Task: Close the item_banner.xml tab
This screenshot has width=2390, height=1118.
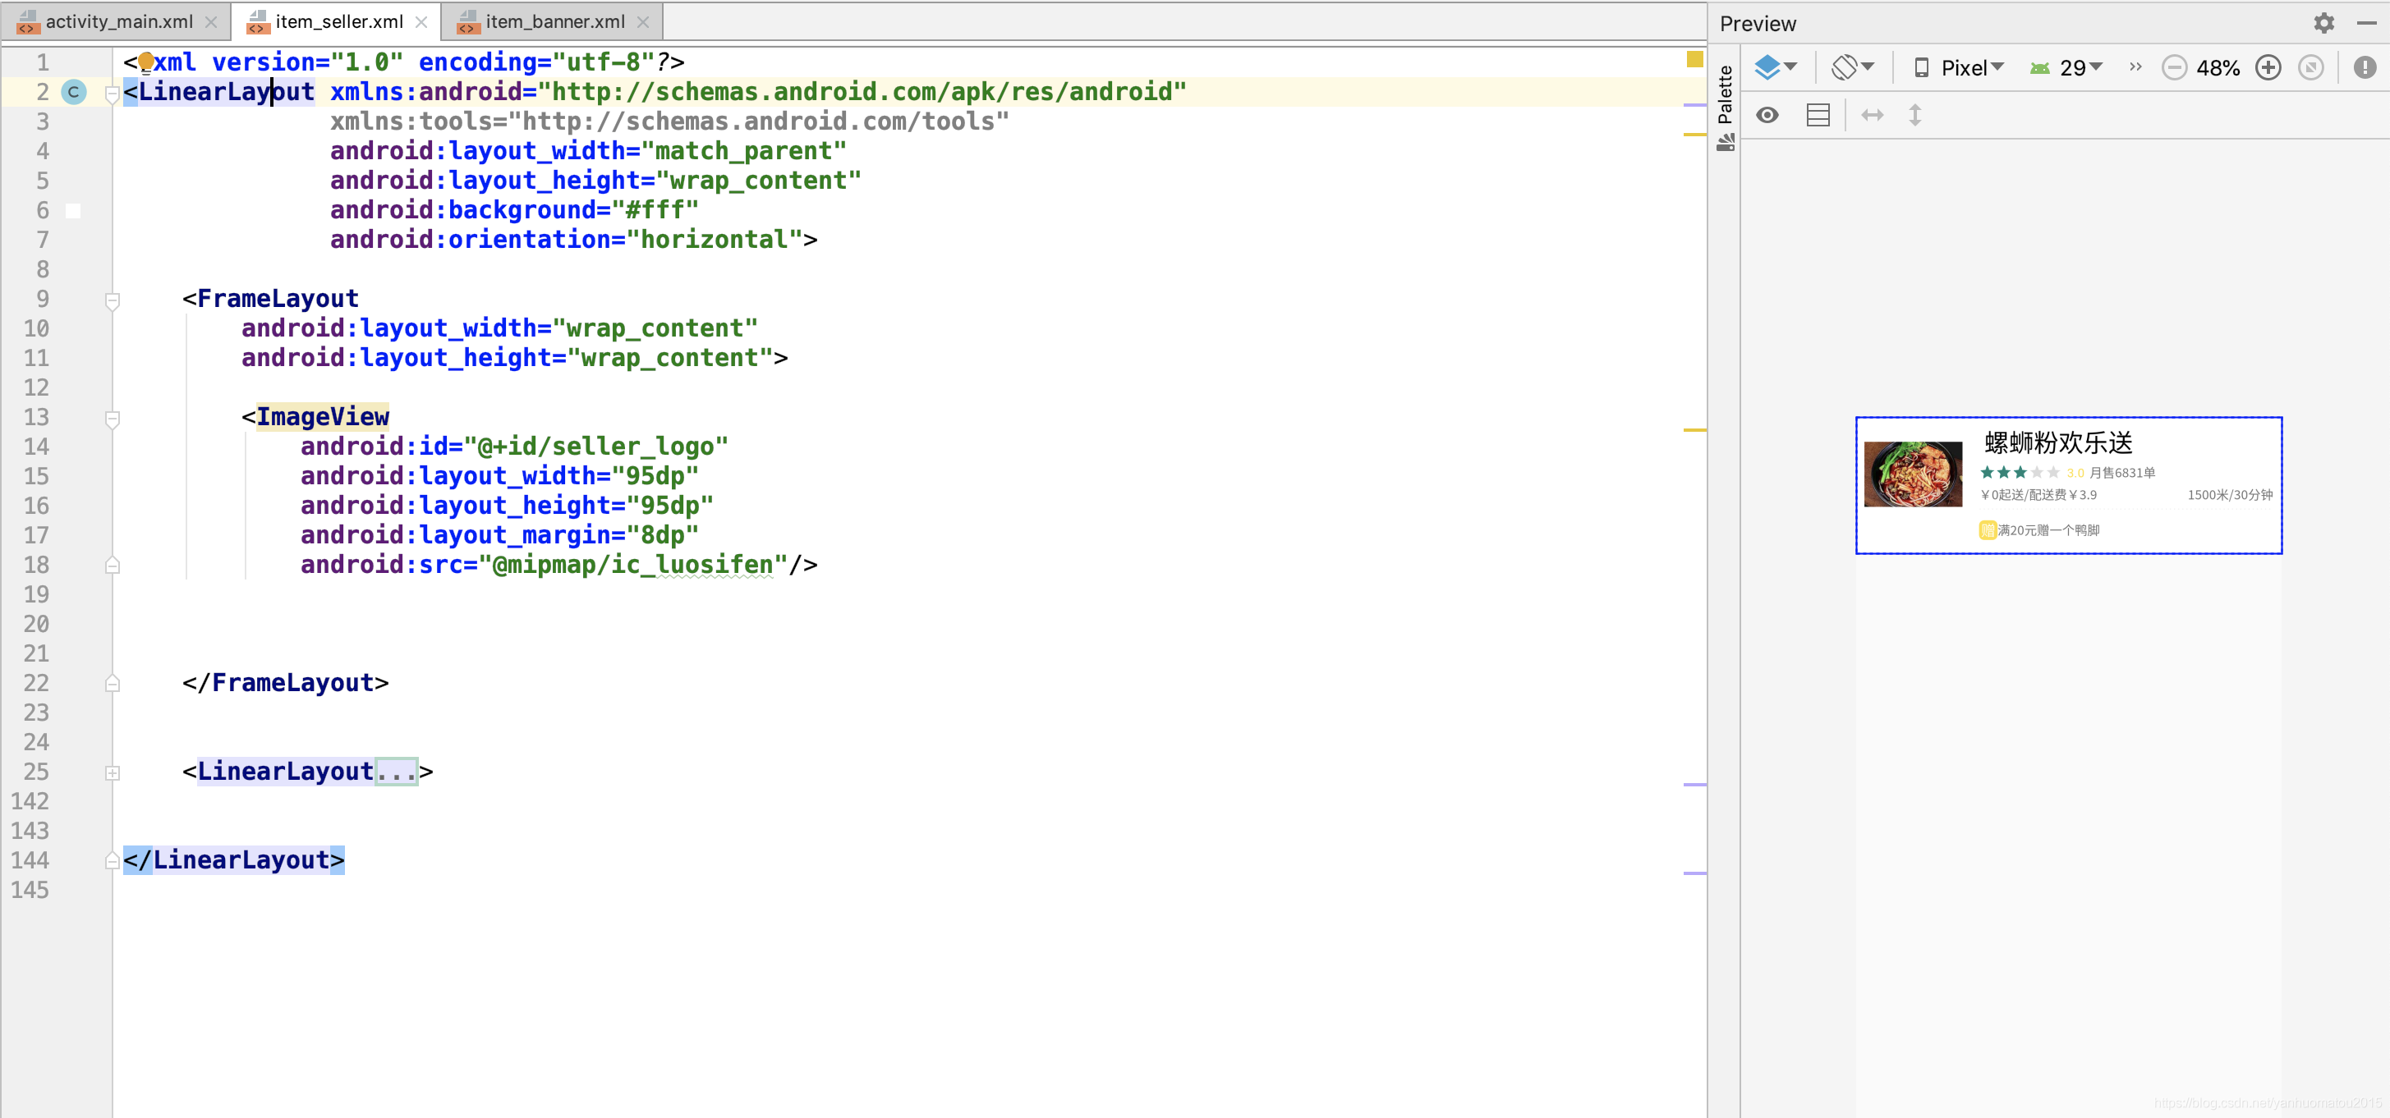Action: coord(643,22)
